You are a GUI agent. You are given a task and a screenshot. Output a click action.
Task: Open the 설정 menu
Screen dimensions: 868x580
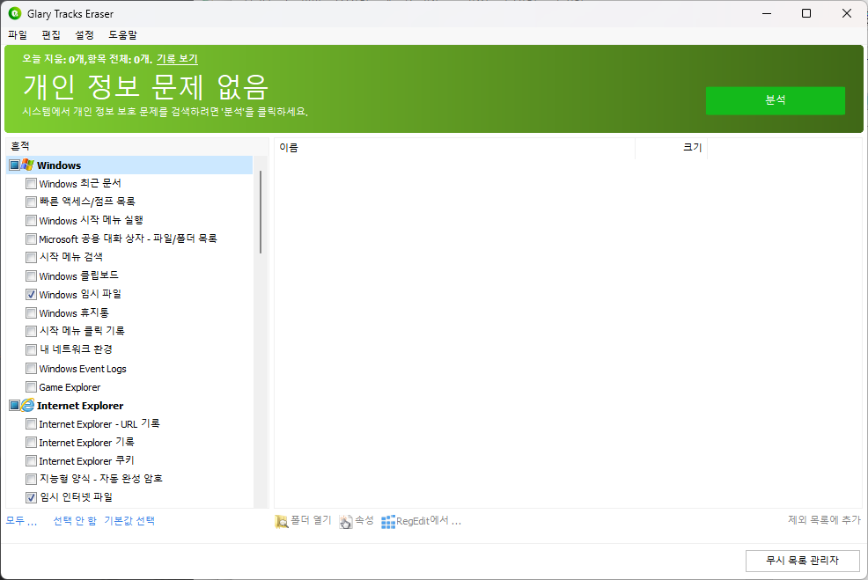[x=85, y=35]
